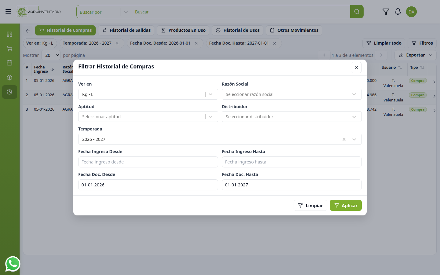Switch to Otros Movimientos tab

(294, 30)
